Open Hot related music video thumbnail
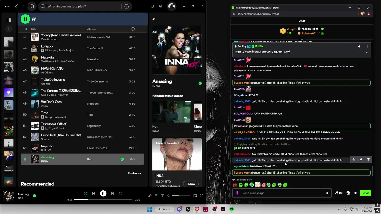Image resolution: width=381 pixels, height=214 pixels. click(172, 112)
